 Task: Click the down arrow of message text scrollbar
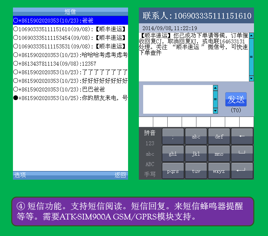tap(251, 79)
